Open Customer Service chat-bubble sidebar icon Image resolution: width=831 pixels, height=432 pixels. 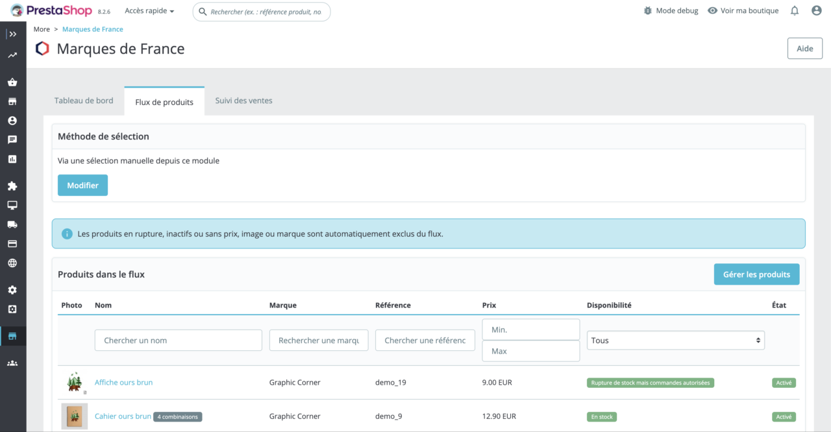pos(12,139)
